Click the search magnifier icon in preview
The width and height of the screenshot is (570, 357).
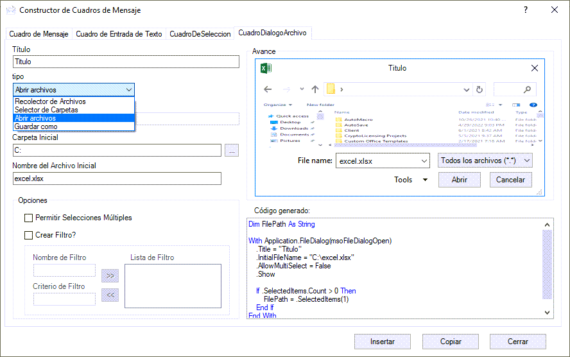(x=527, y=89)
